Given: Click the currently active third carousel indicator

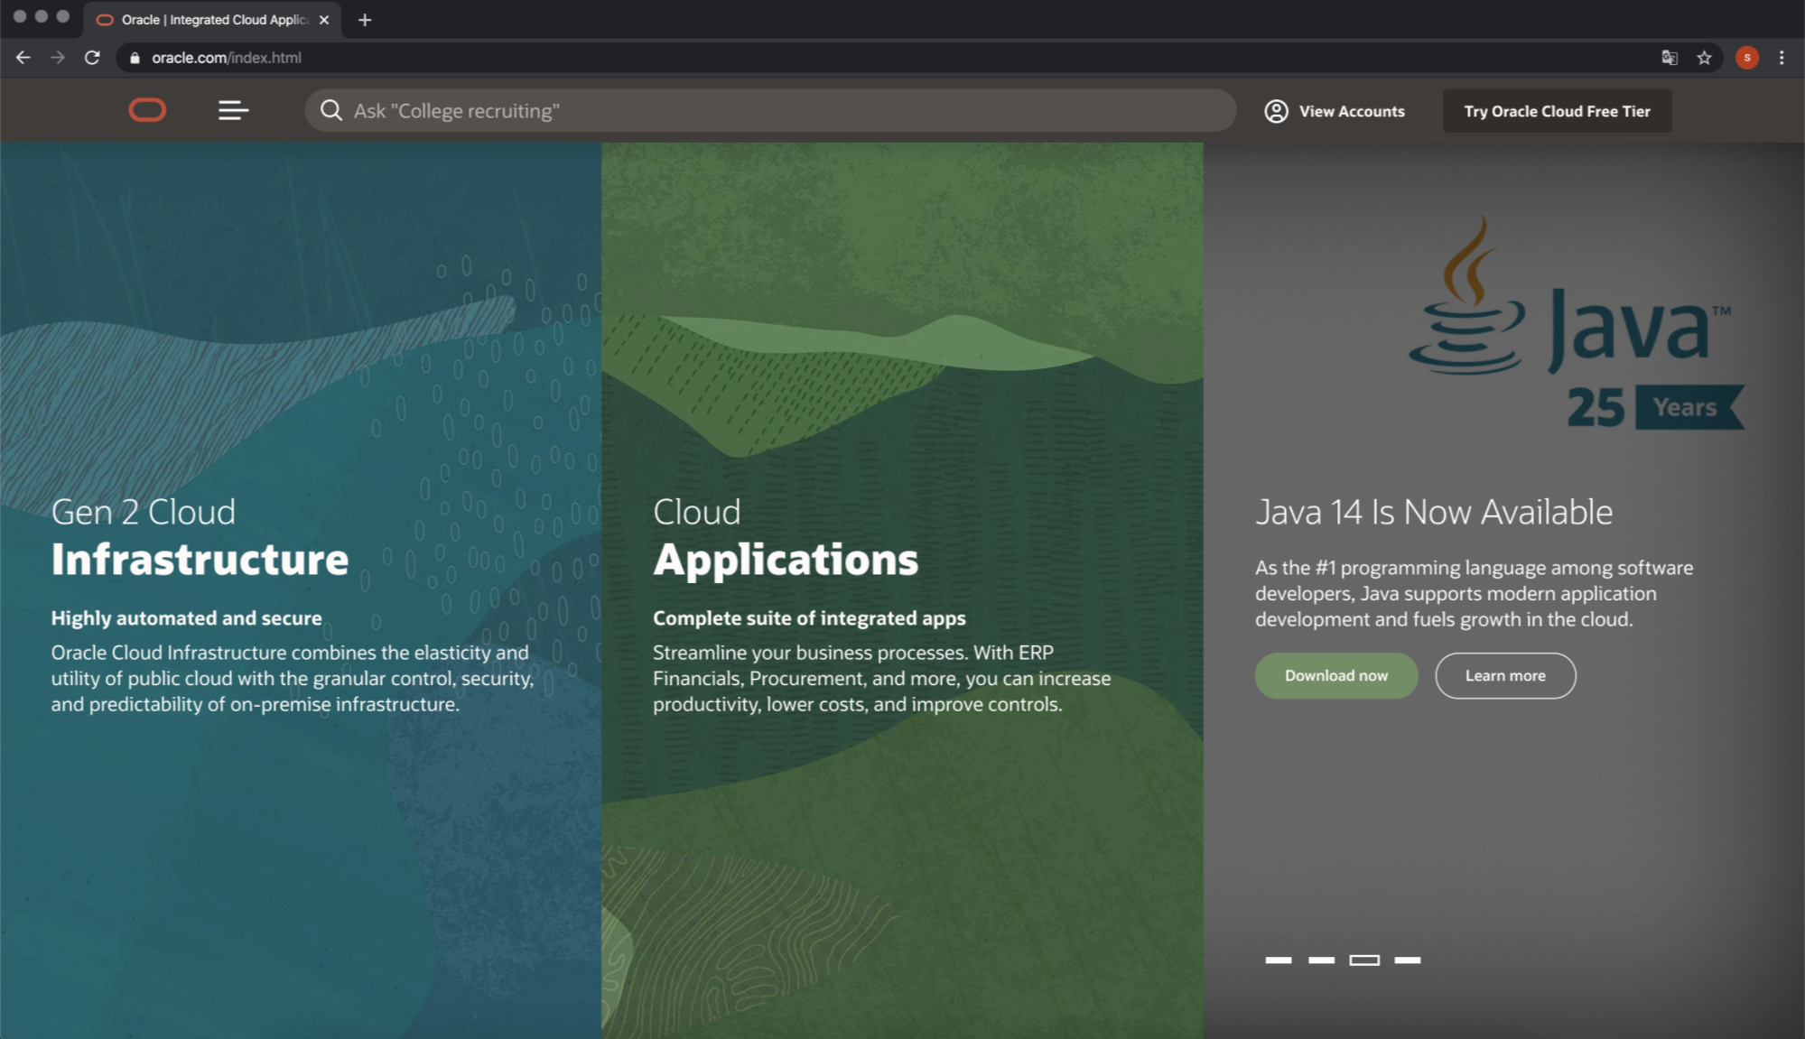Looking at the screenshot, I should pos(1364,960).
